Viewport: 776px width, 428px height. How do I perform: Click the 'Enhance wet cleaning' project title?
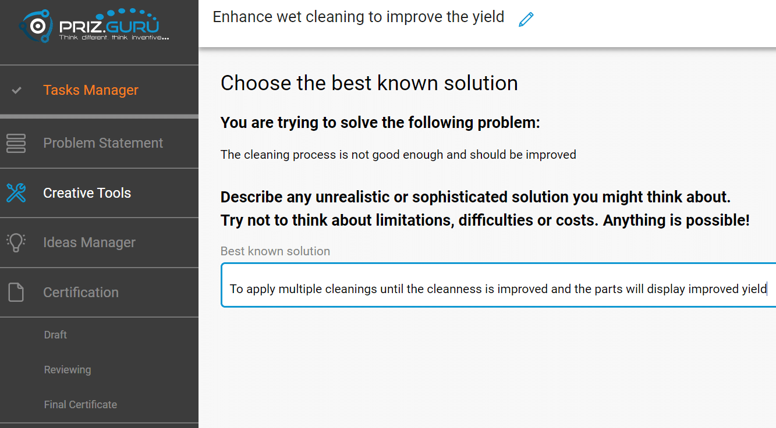click(359, 17)
